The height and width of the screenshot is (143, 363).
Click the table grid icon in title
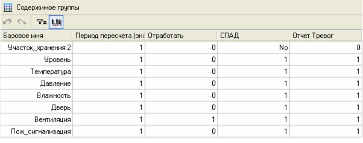tap(8, 8)
